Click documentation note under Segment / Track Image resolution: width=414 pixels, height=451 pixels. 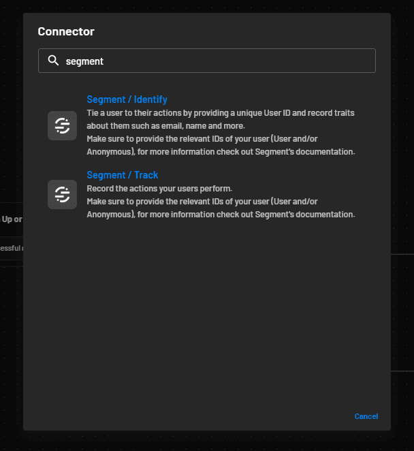coord(221,208)
